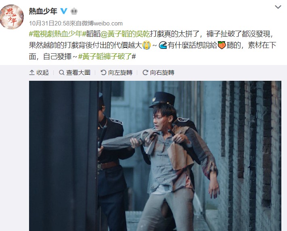Viewport: 287px width, 231px height.
Task: Open the post timestamp 10月31日20:58
Action: pos(49,23)
